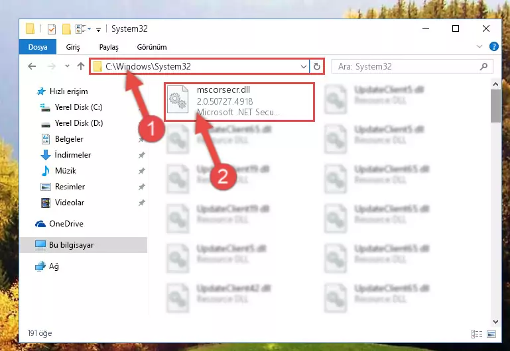The image size is (510, 351).
Task: Open Help with the blue question icon
Action: coord(493,46)
